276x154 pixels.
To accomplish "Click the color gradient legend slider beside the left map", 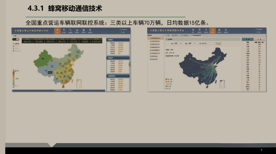I will [x=14, y=78].
